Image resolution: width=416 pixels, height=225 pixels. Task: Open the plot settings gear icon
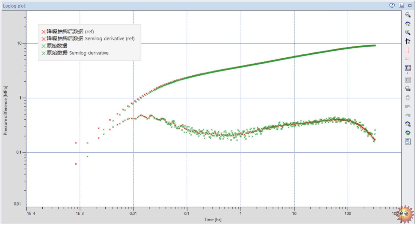(x=401, y=5)
